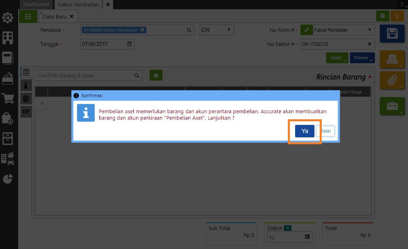Open the calendar picker for Tanggal
Viewport: 408px width, 249px height.
pos(129,44)
